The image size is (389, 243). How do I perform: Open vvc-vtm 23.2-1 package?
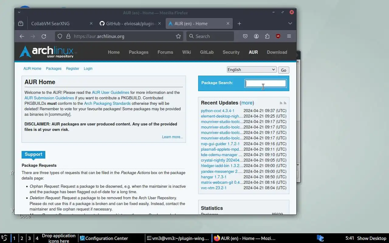point(214,188)
